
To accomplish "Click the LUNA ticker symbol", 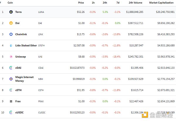I will pyautogui.click(x=41, y=12).
